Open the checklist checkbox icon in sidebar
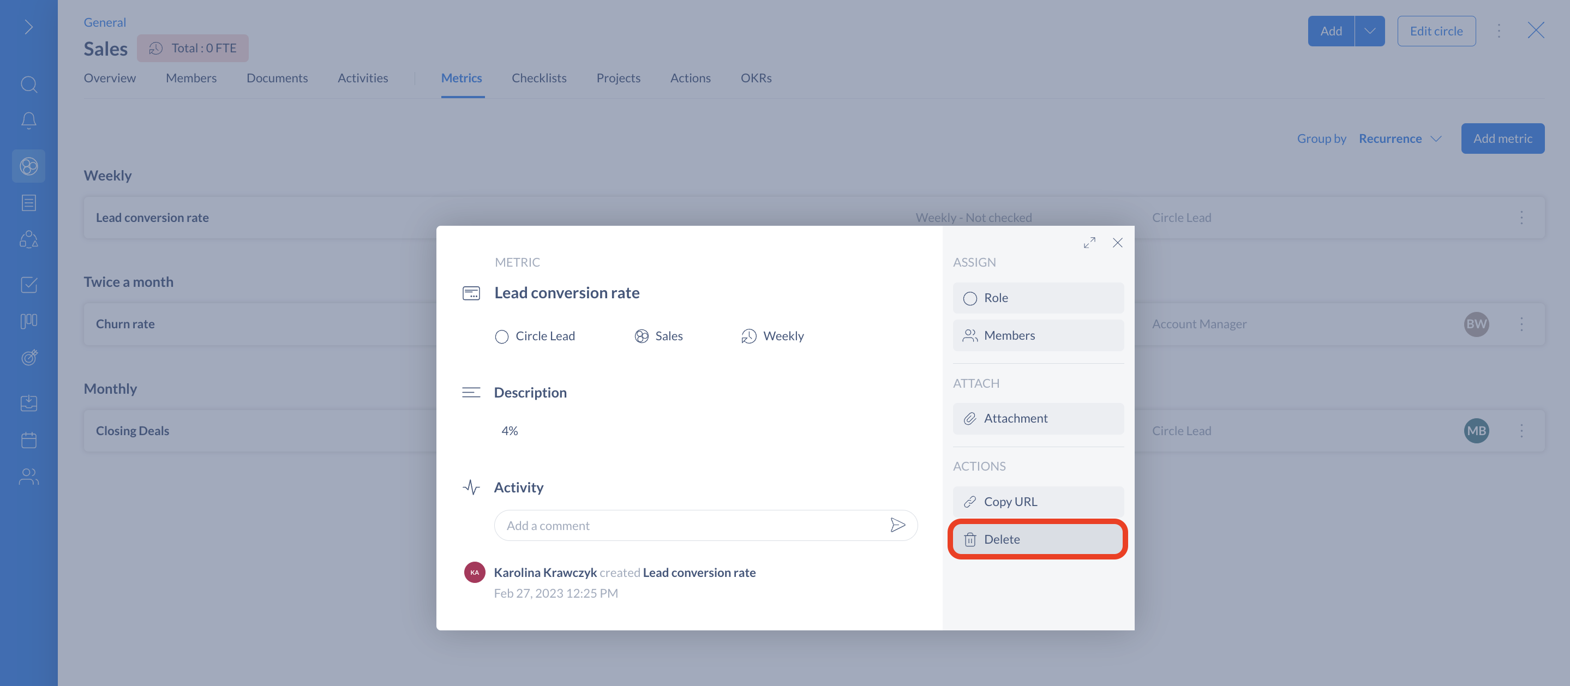 click(29, 285)
